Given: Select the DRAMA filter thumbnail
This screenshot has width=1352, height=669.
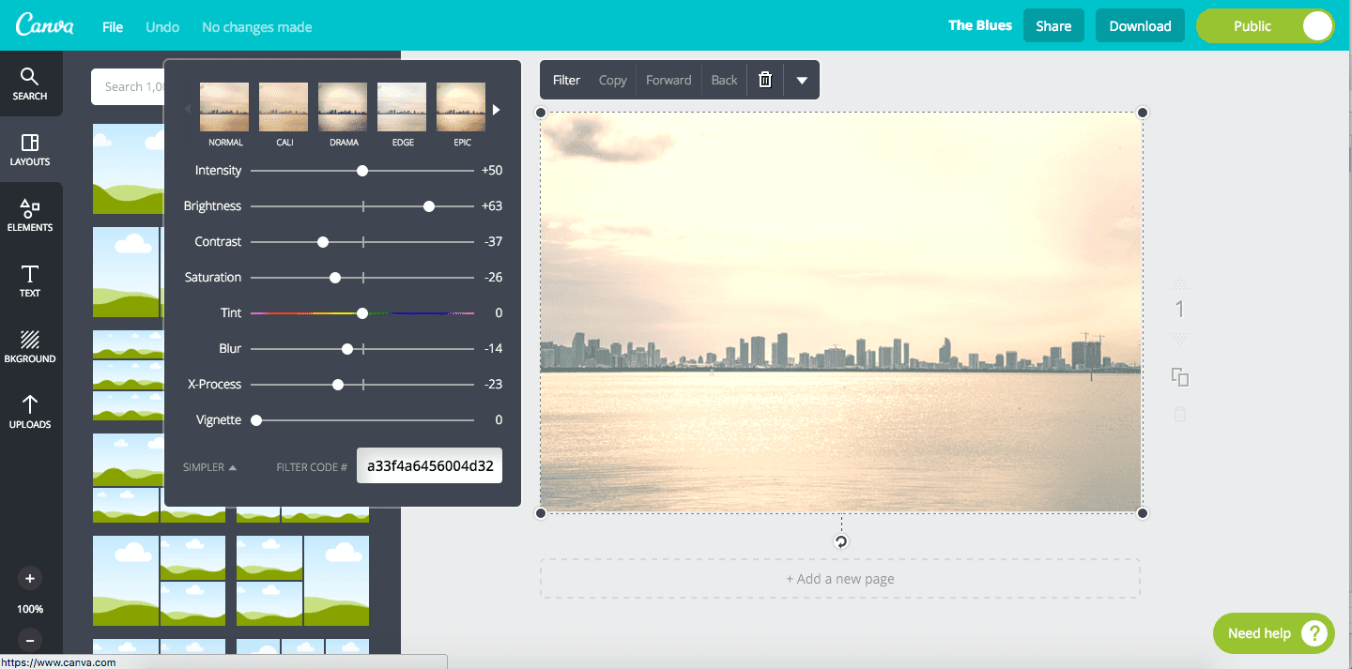Looking at the screenshot, I should [343, 106].
